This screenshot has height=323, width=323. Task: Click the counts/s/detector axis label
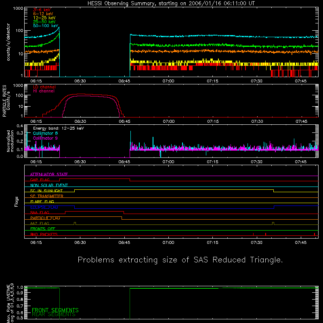[8, 42]
